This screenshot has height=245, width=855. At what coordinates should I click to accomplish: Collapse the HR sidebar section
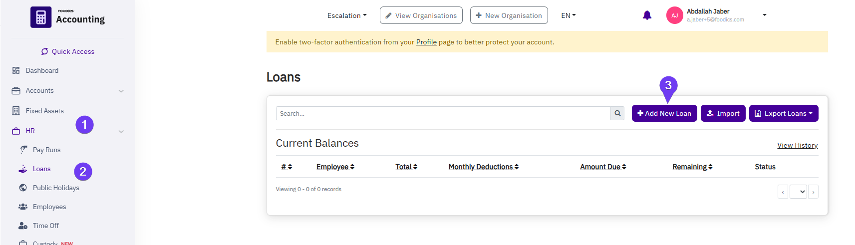pos(121,131)
